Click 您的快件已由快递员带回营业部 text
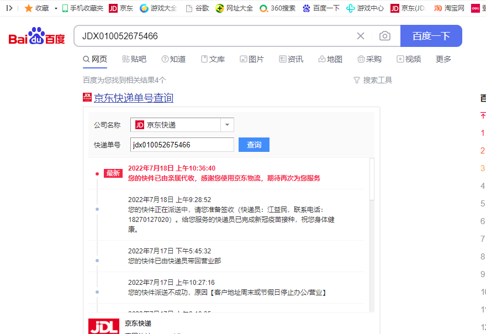The width and height of the screenshot is (486, 334). 175,261
